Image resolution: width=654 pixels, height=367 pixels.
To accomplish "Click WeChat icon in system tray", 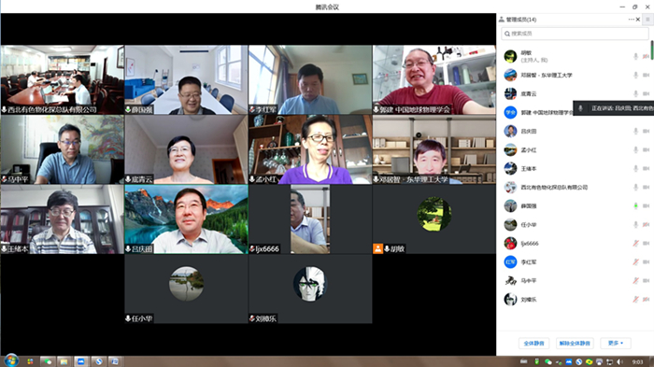I will (548, 361).
